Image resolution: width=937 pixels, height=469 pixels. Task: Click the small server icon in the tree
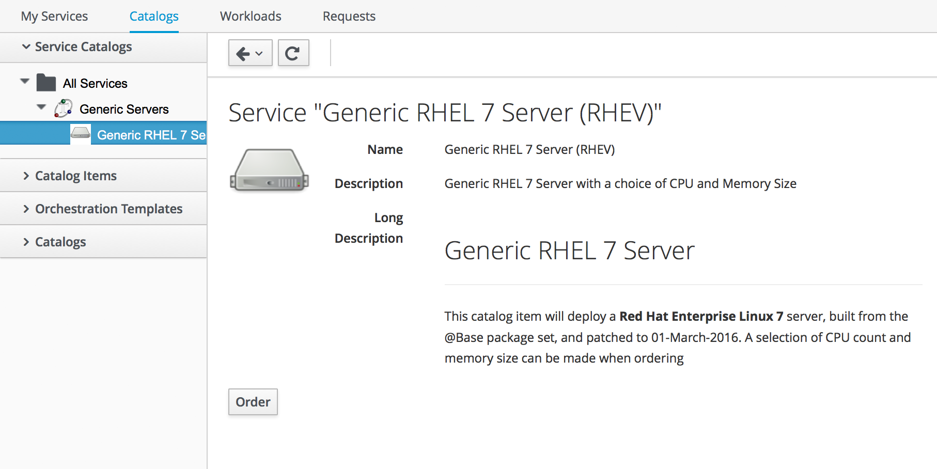(x=81, y=134)
